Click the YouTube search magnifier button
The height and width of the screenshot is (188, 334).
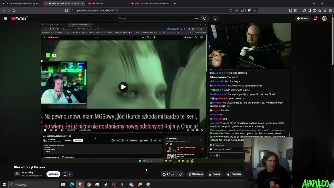(x=205, y=18)
